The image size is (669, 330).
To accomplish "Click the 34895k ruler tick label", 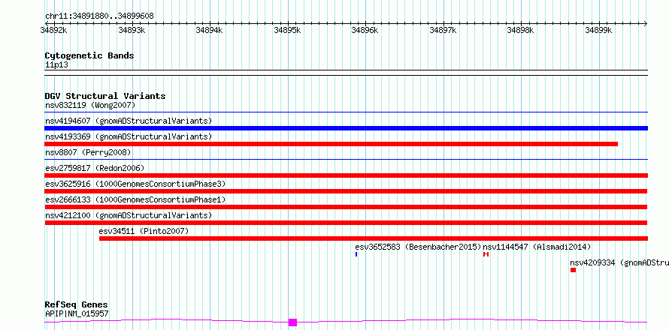I will coord(287,30).
